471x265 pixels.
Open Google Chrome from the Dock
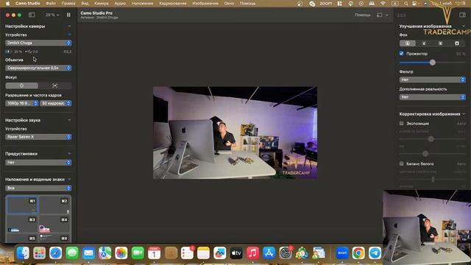[358, 253]
